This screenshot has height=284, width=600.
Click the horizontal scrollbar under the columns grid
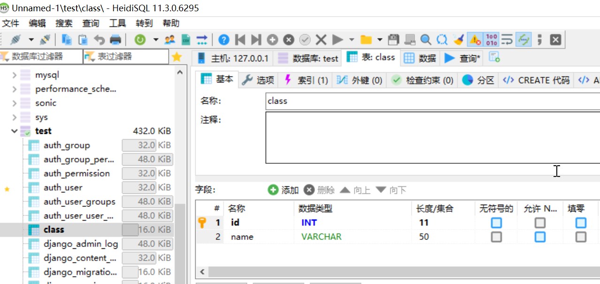point(404,272)
